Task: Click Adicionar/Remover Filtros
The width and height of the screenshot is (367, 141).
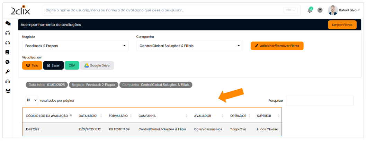Action: click(277, 46)
